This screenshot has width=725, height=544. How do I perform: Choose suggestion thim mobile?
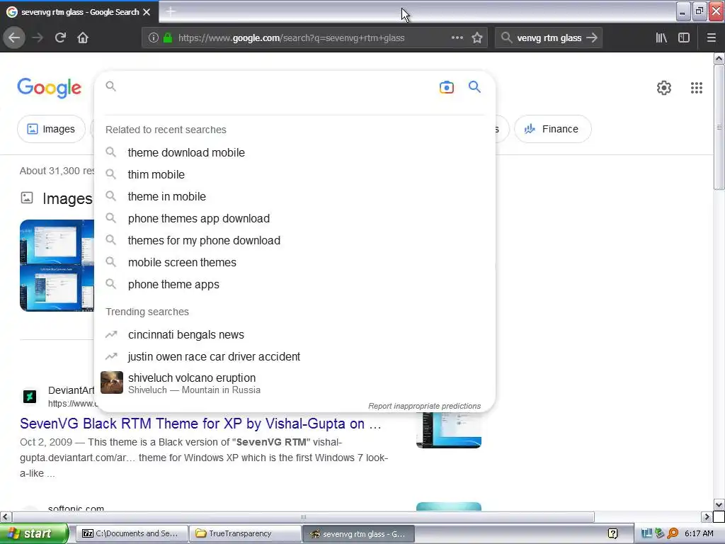[x=156, y=174]
